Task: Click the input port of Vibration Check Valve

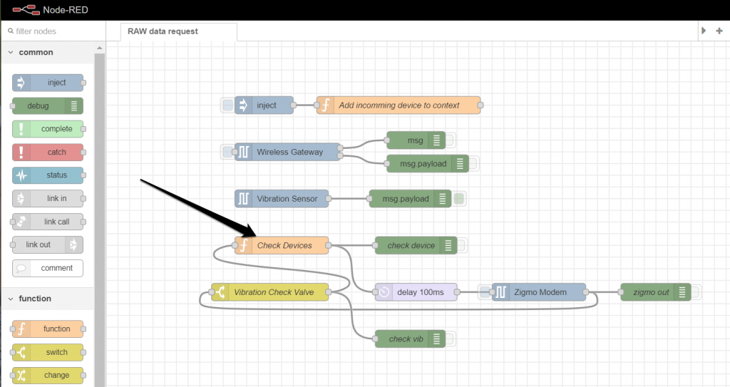Action: (x=211, y=292)
